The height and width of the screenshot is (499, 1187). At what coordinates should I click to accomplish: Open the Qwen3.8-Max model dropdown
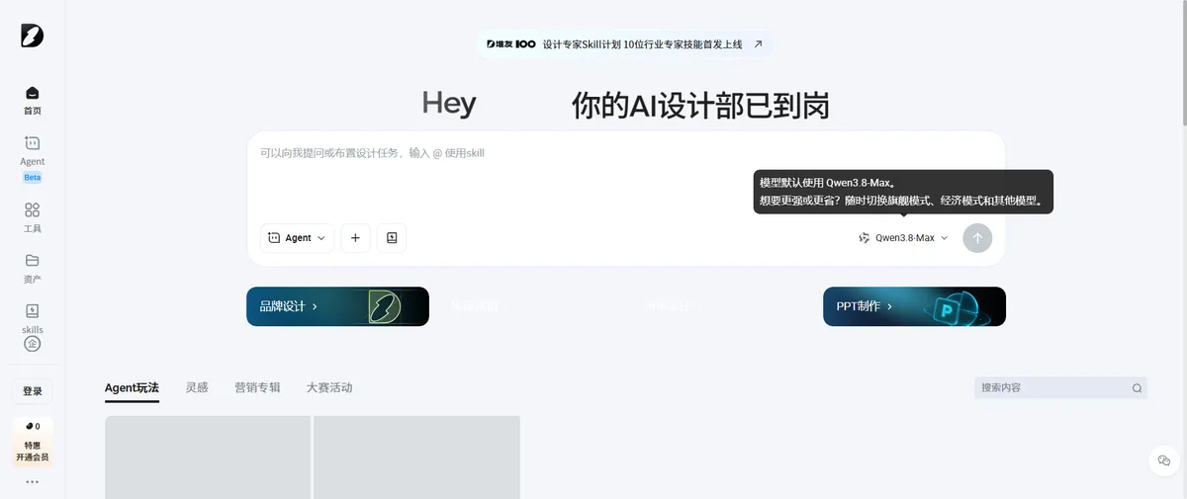[903, 238]
